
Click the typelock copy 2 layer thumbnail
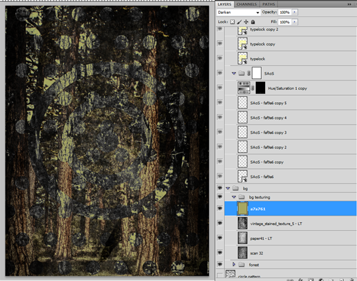pos(243,30)
